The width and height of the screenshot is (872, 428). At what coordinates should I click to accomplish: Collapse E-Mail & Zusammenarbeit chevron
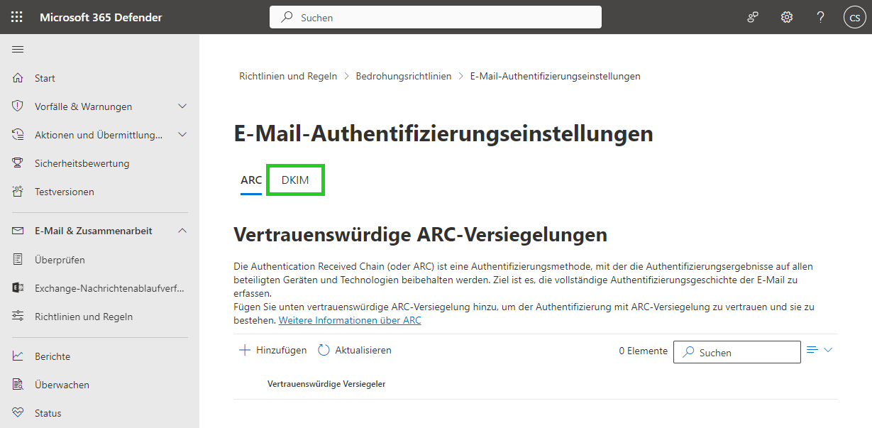point(182,231)
